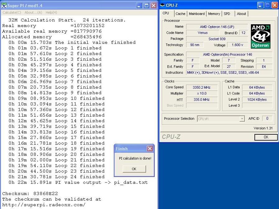Click the Technology field showing 90 nm
This screenshot has height=209, width=279.
pos(195,45)
